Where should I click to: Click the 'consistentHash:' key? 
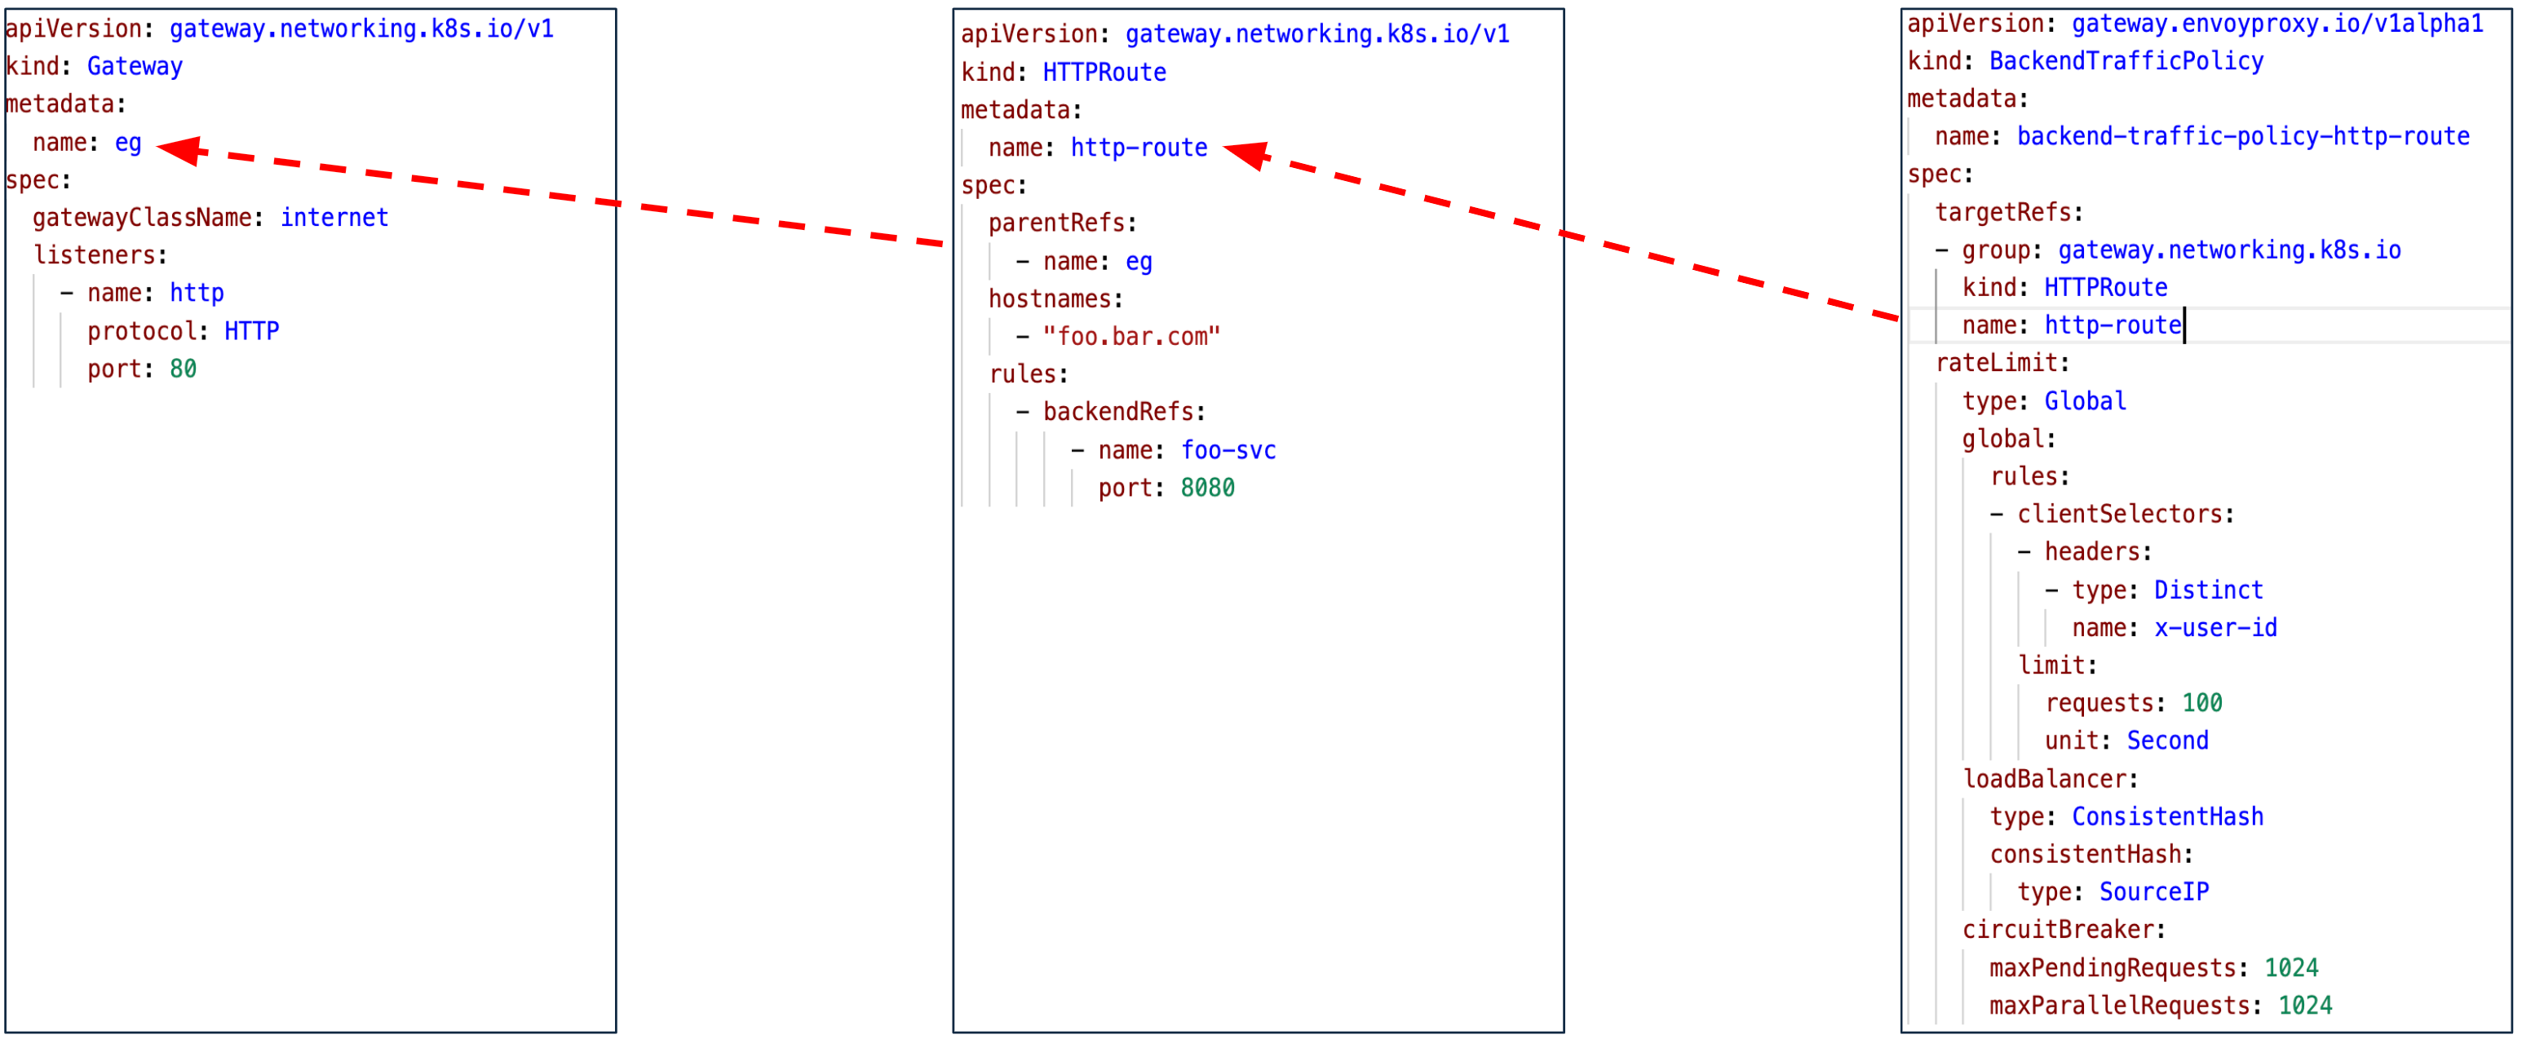(2091, 855)
